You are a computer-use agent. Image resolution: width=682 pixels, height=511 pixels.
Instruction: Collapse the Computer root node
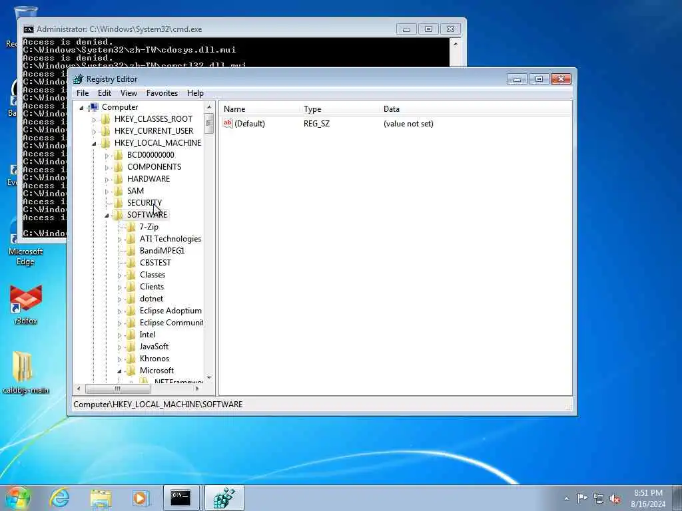81,108
